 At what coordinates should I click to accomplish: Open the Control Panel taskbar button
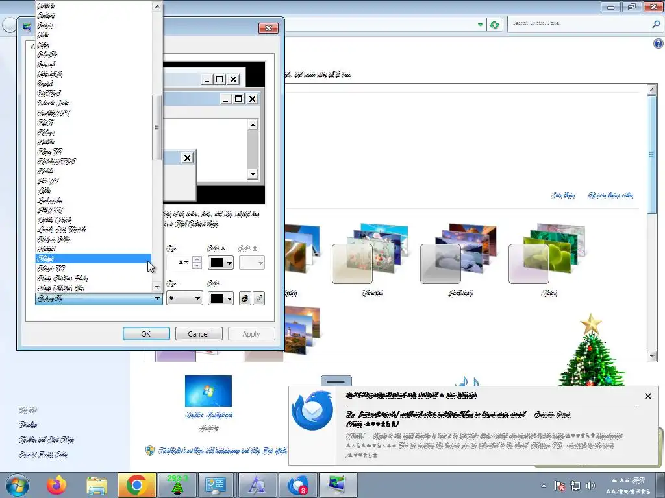pyautogui.click(x=216, y=485)
